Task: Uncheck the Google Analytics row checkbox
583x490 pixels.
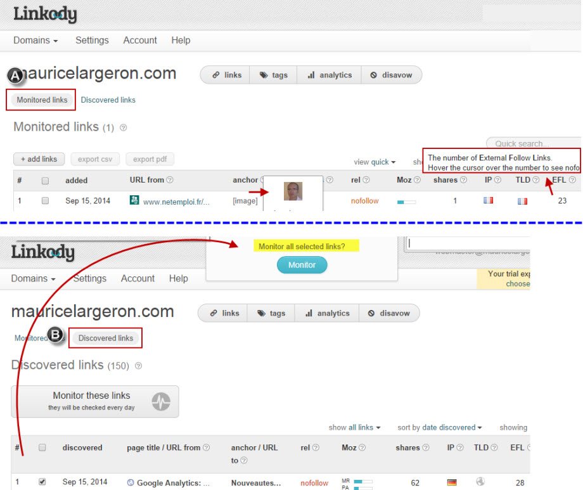Action: (42, 482)
